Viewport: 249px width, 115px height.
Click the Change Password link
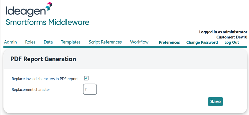202,42
